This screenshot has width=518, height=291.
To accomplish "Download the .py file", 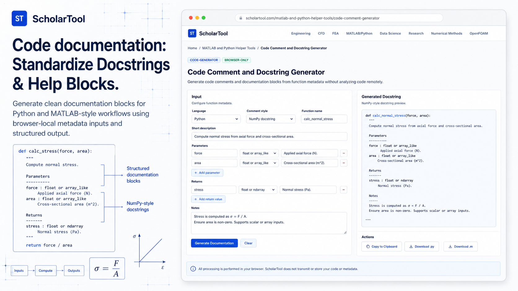I will point(422,246).
